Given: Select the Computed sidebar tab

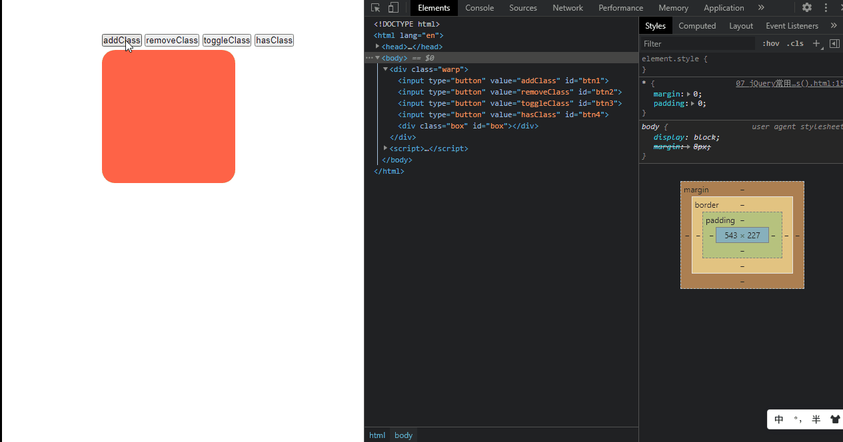Looking at the screenshot, I should pos(697,26).
